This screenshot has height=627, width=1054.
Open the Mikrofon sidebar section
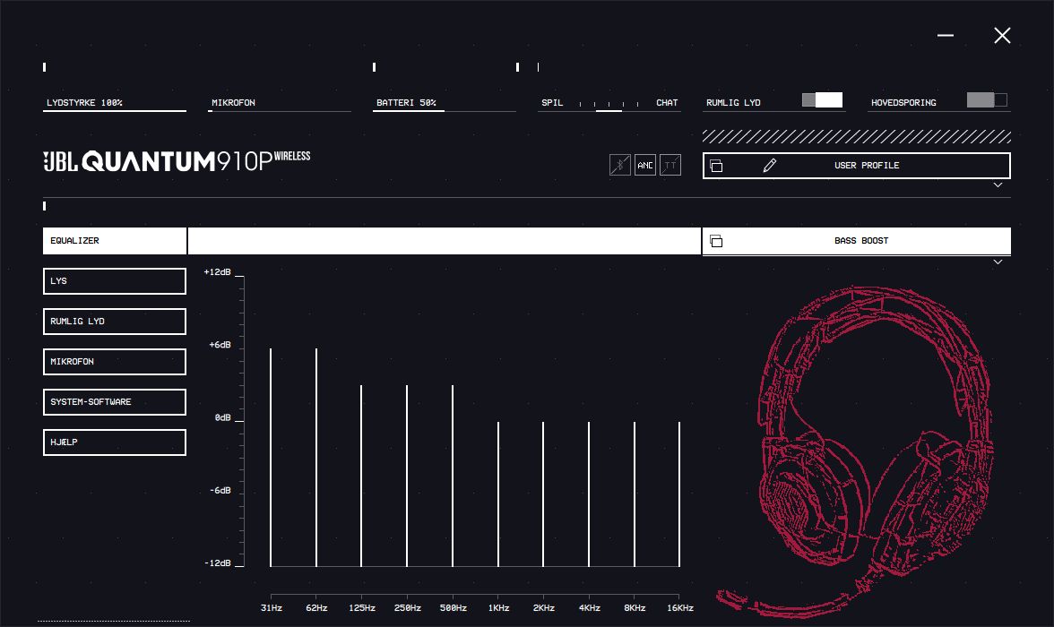point(115,362)
